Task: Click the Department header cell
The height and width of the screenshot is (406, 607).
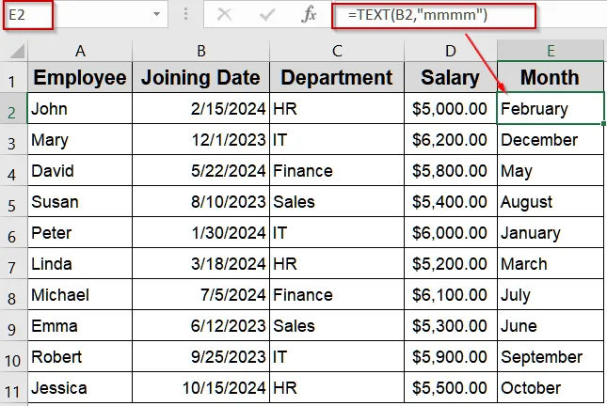Action: tap(337, 77)
